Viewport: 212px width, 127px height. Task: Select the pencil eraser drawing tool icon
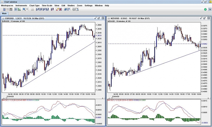click(x=57, y=9)
